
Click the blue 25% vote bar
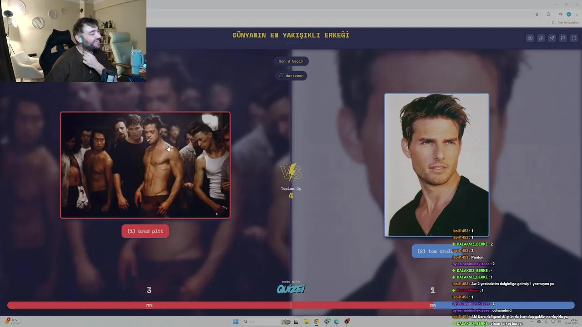pyautogui.click(x=504, y=306)
